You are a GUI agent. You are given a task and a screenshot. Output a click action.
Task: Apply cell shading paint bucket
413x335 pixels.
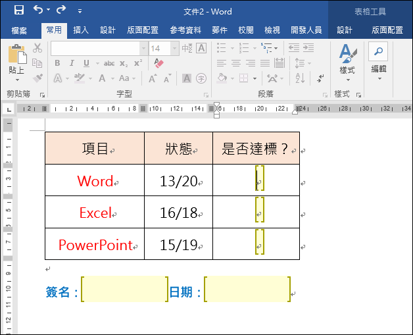click(222, 78)
